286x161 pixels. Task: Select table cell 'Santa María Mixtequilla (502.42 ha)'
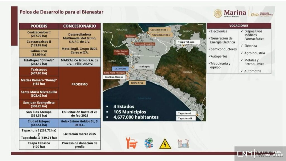[39, 94]
